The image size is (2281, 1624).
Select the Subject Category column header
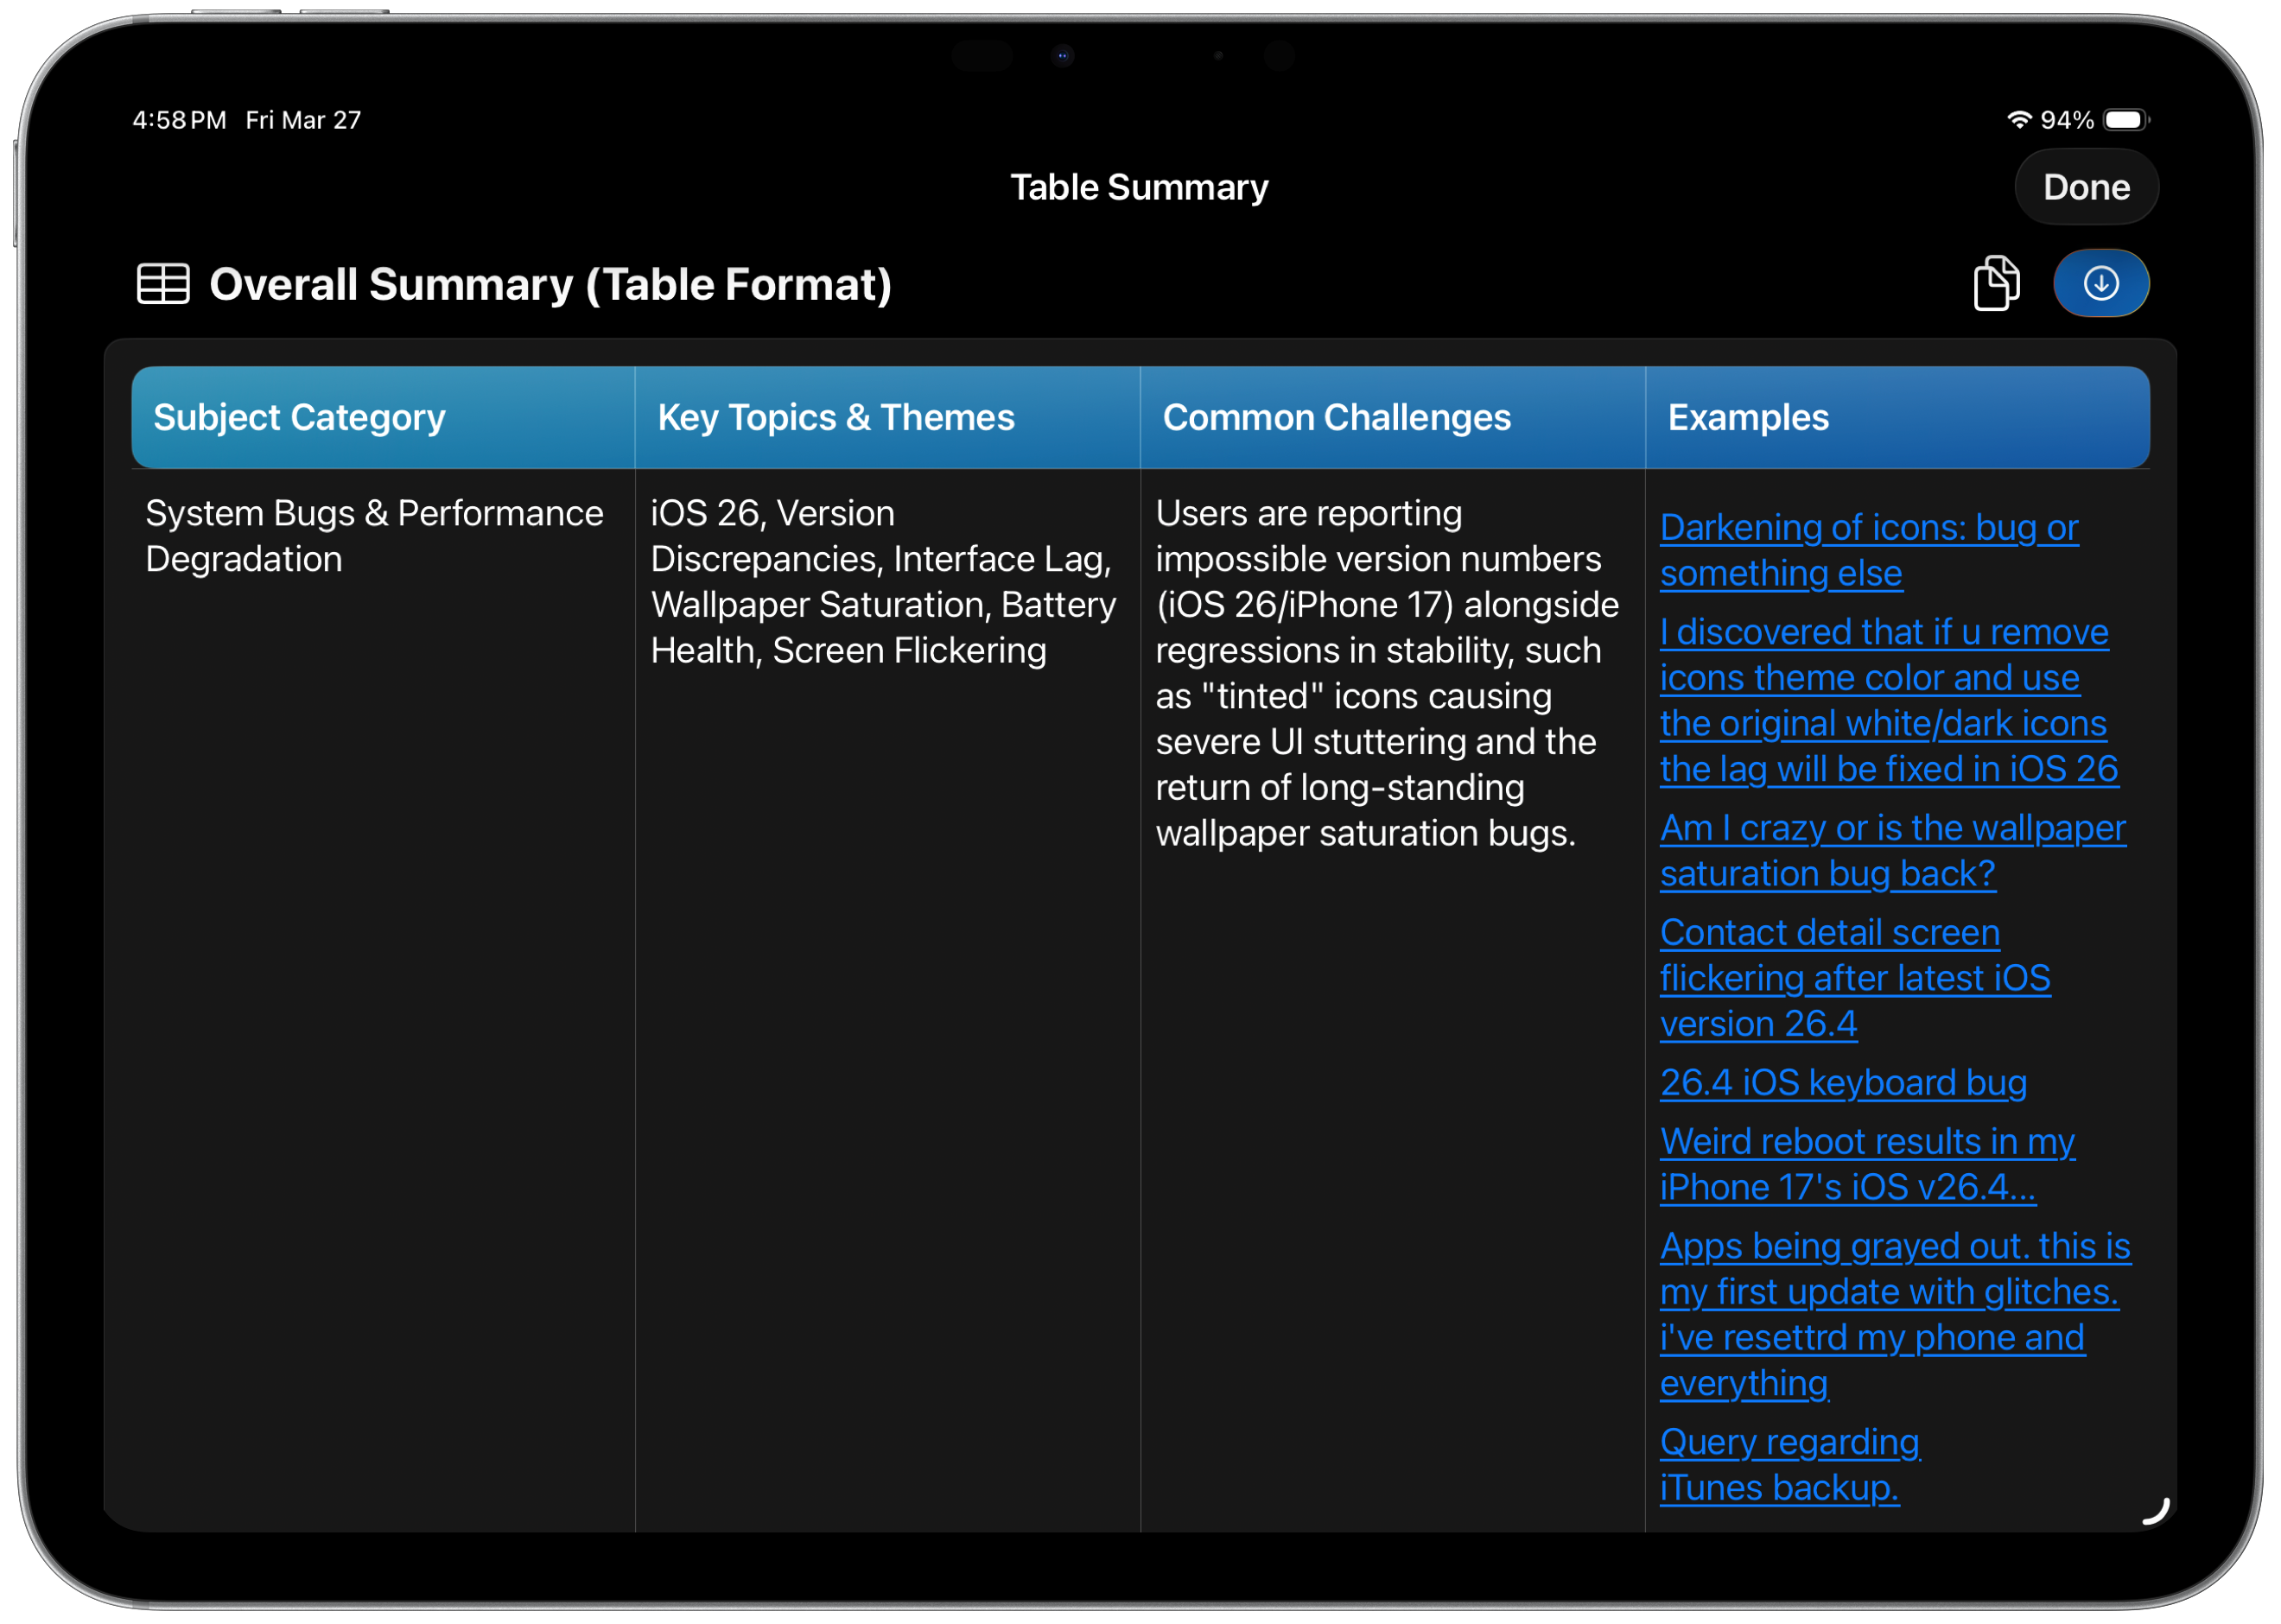click(x=299, y=417)
